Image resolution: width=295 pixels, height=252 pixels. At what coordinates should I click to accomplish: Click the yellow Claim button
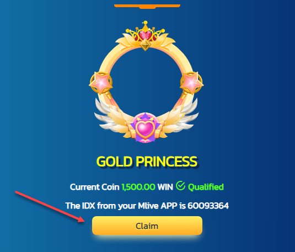point(147,226)
